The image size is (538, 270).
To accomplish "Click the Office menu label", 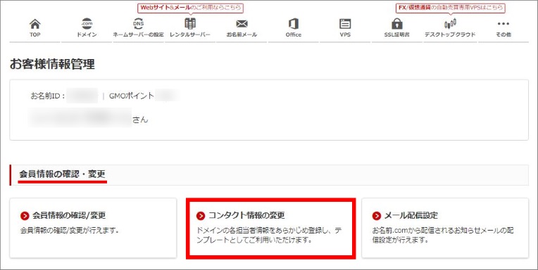I will [x=294, y=34].
